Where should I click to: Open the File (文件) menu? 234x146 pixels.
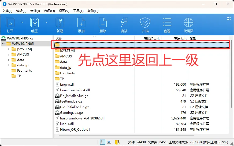click(x=7, y=11)
